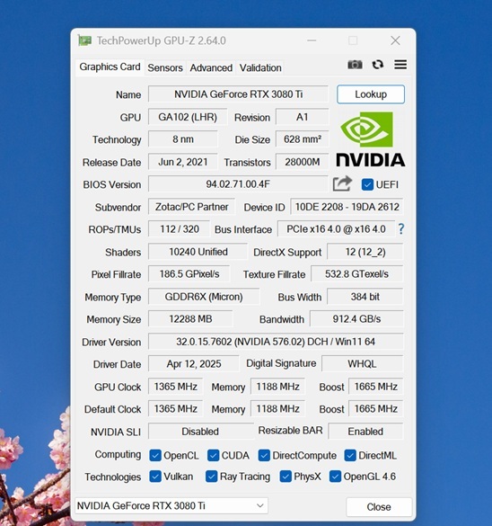This screenshot has width=492, height=526.
Task: Click the Digital Signature value WHQL
Action: pyautogui.click(x=363, y=364)
